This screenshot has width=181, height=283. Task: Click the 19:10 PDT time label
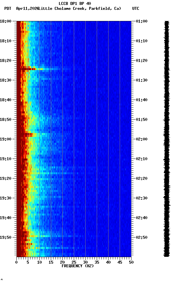6,159
